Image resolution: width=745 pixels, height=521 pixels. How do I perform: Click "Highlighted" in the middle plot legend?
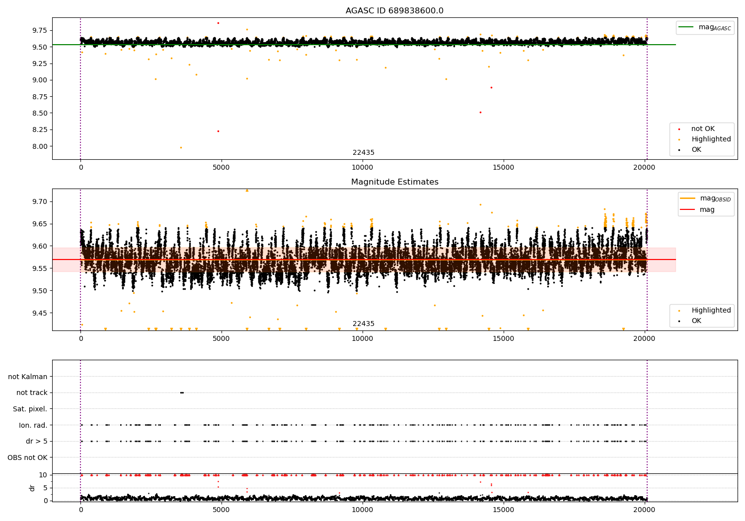click(x=711, y=311)
